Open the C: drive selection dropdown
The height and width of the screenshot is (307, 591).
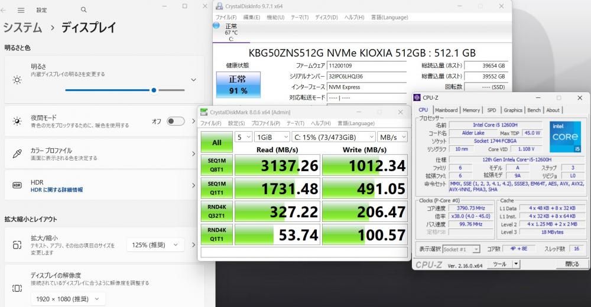click(x=333, y=137)
